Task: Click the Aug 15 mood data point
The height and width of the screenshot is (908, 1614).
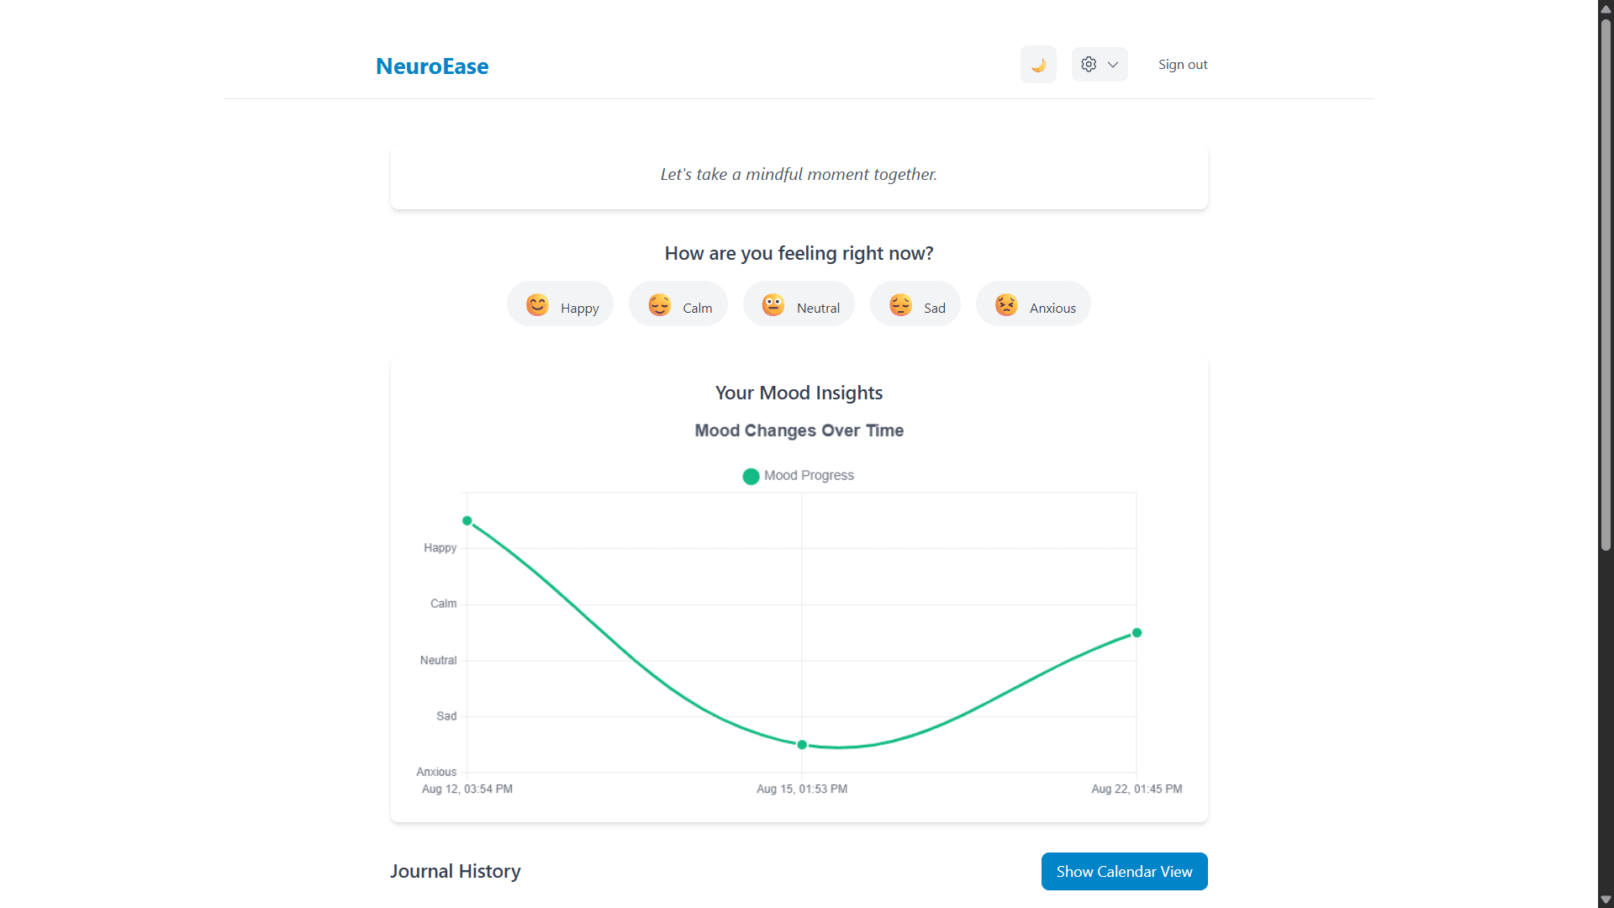Action: [801, 744]
